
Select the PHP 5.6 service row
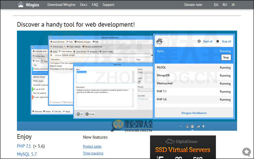click(194, 99)
